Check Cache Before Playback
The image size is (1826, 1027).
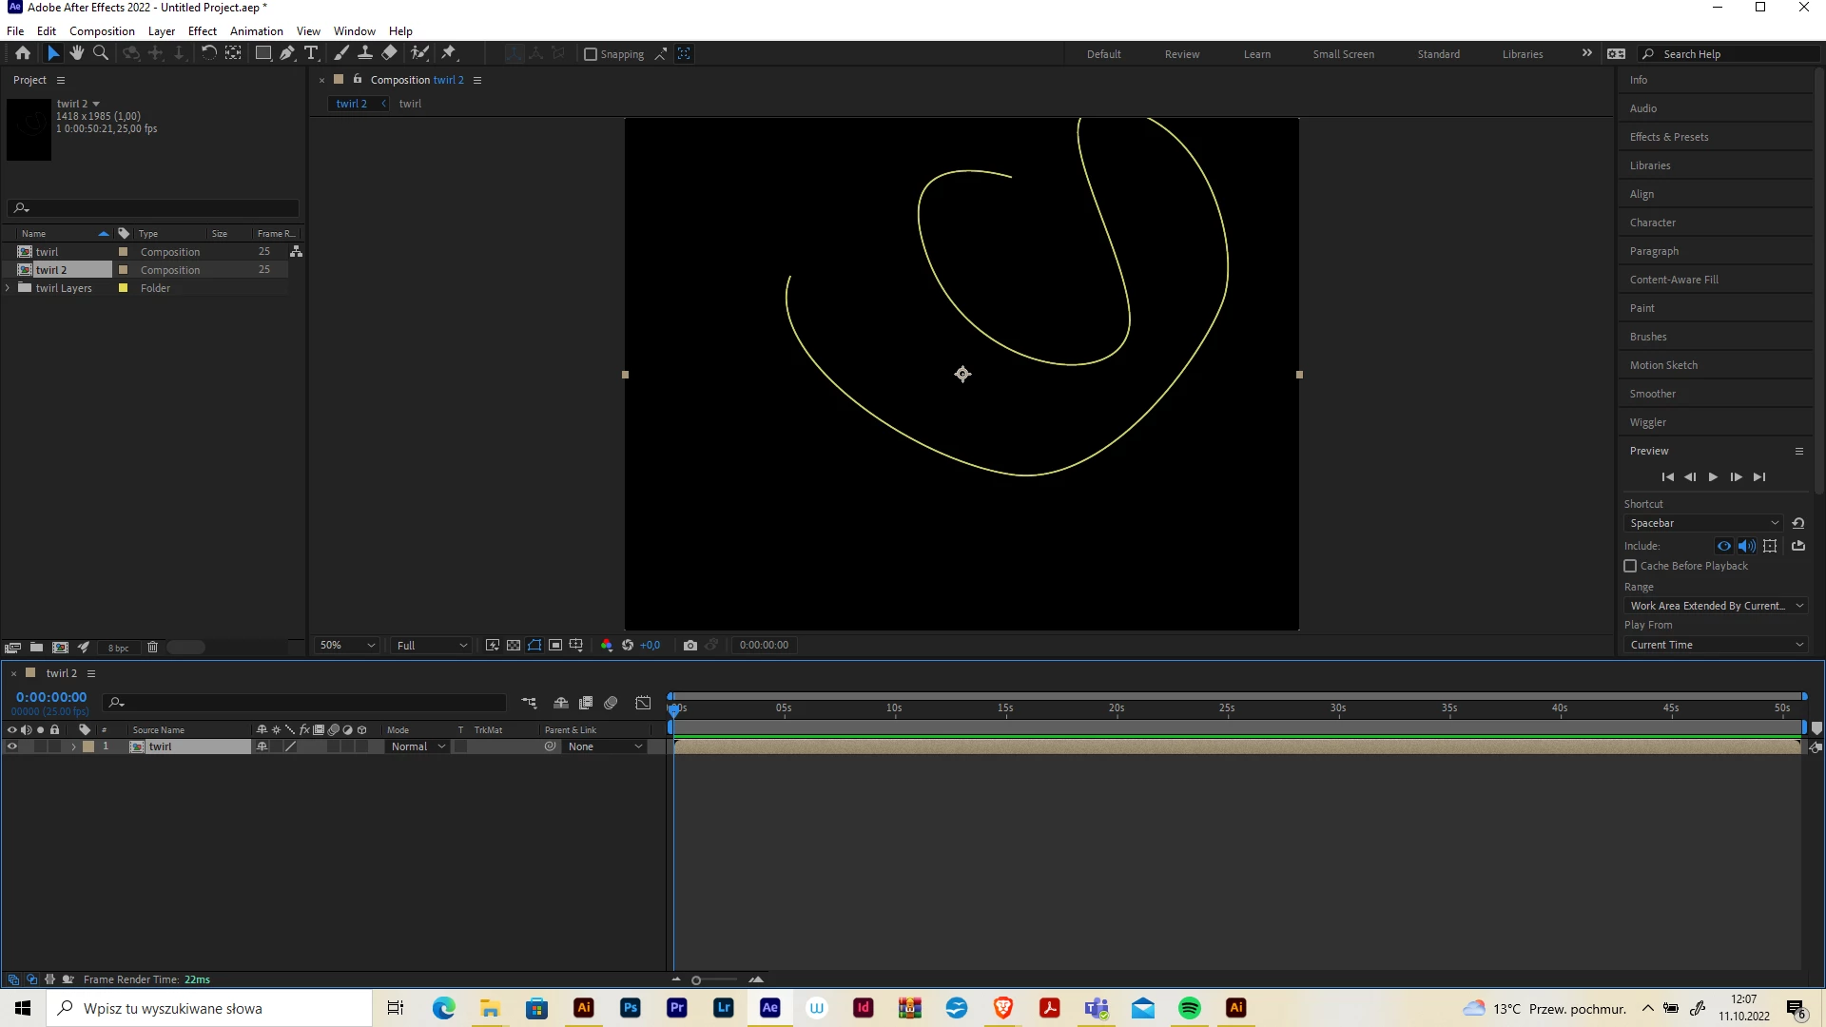click(1630, 566)
